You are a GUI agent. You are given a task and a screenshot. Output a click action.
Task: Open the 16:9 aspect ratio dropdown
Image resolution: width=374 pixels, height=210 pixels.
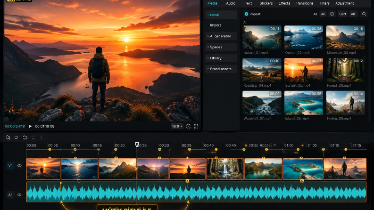point(177,127)
